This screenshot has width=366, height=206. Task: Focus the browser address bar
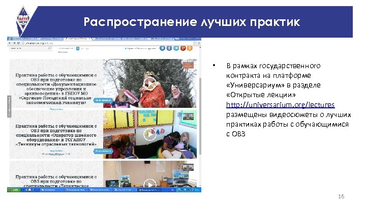[107, 43]
